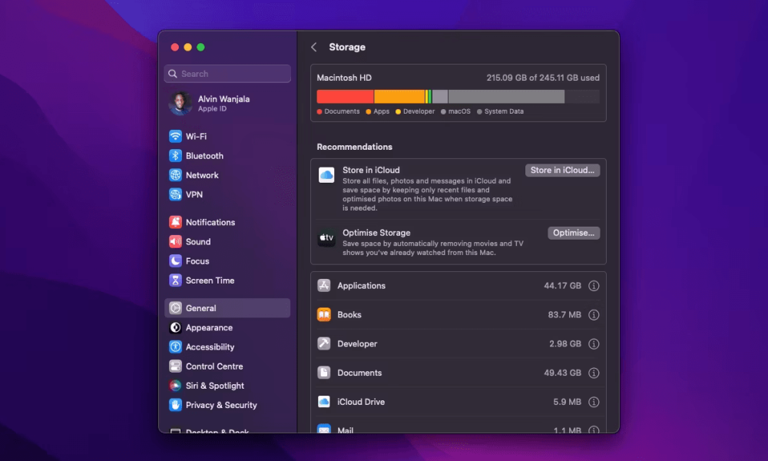Select Network in the sidebar
This screenshot has height=461, width=768.
(x=202, y=175)
